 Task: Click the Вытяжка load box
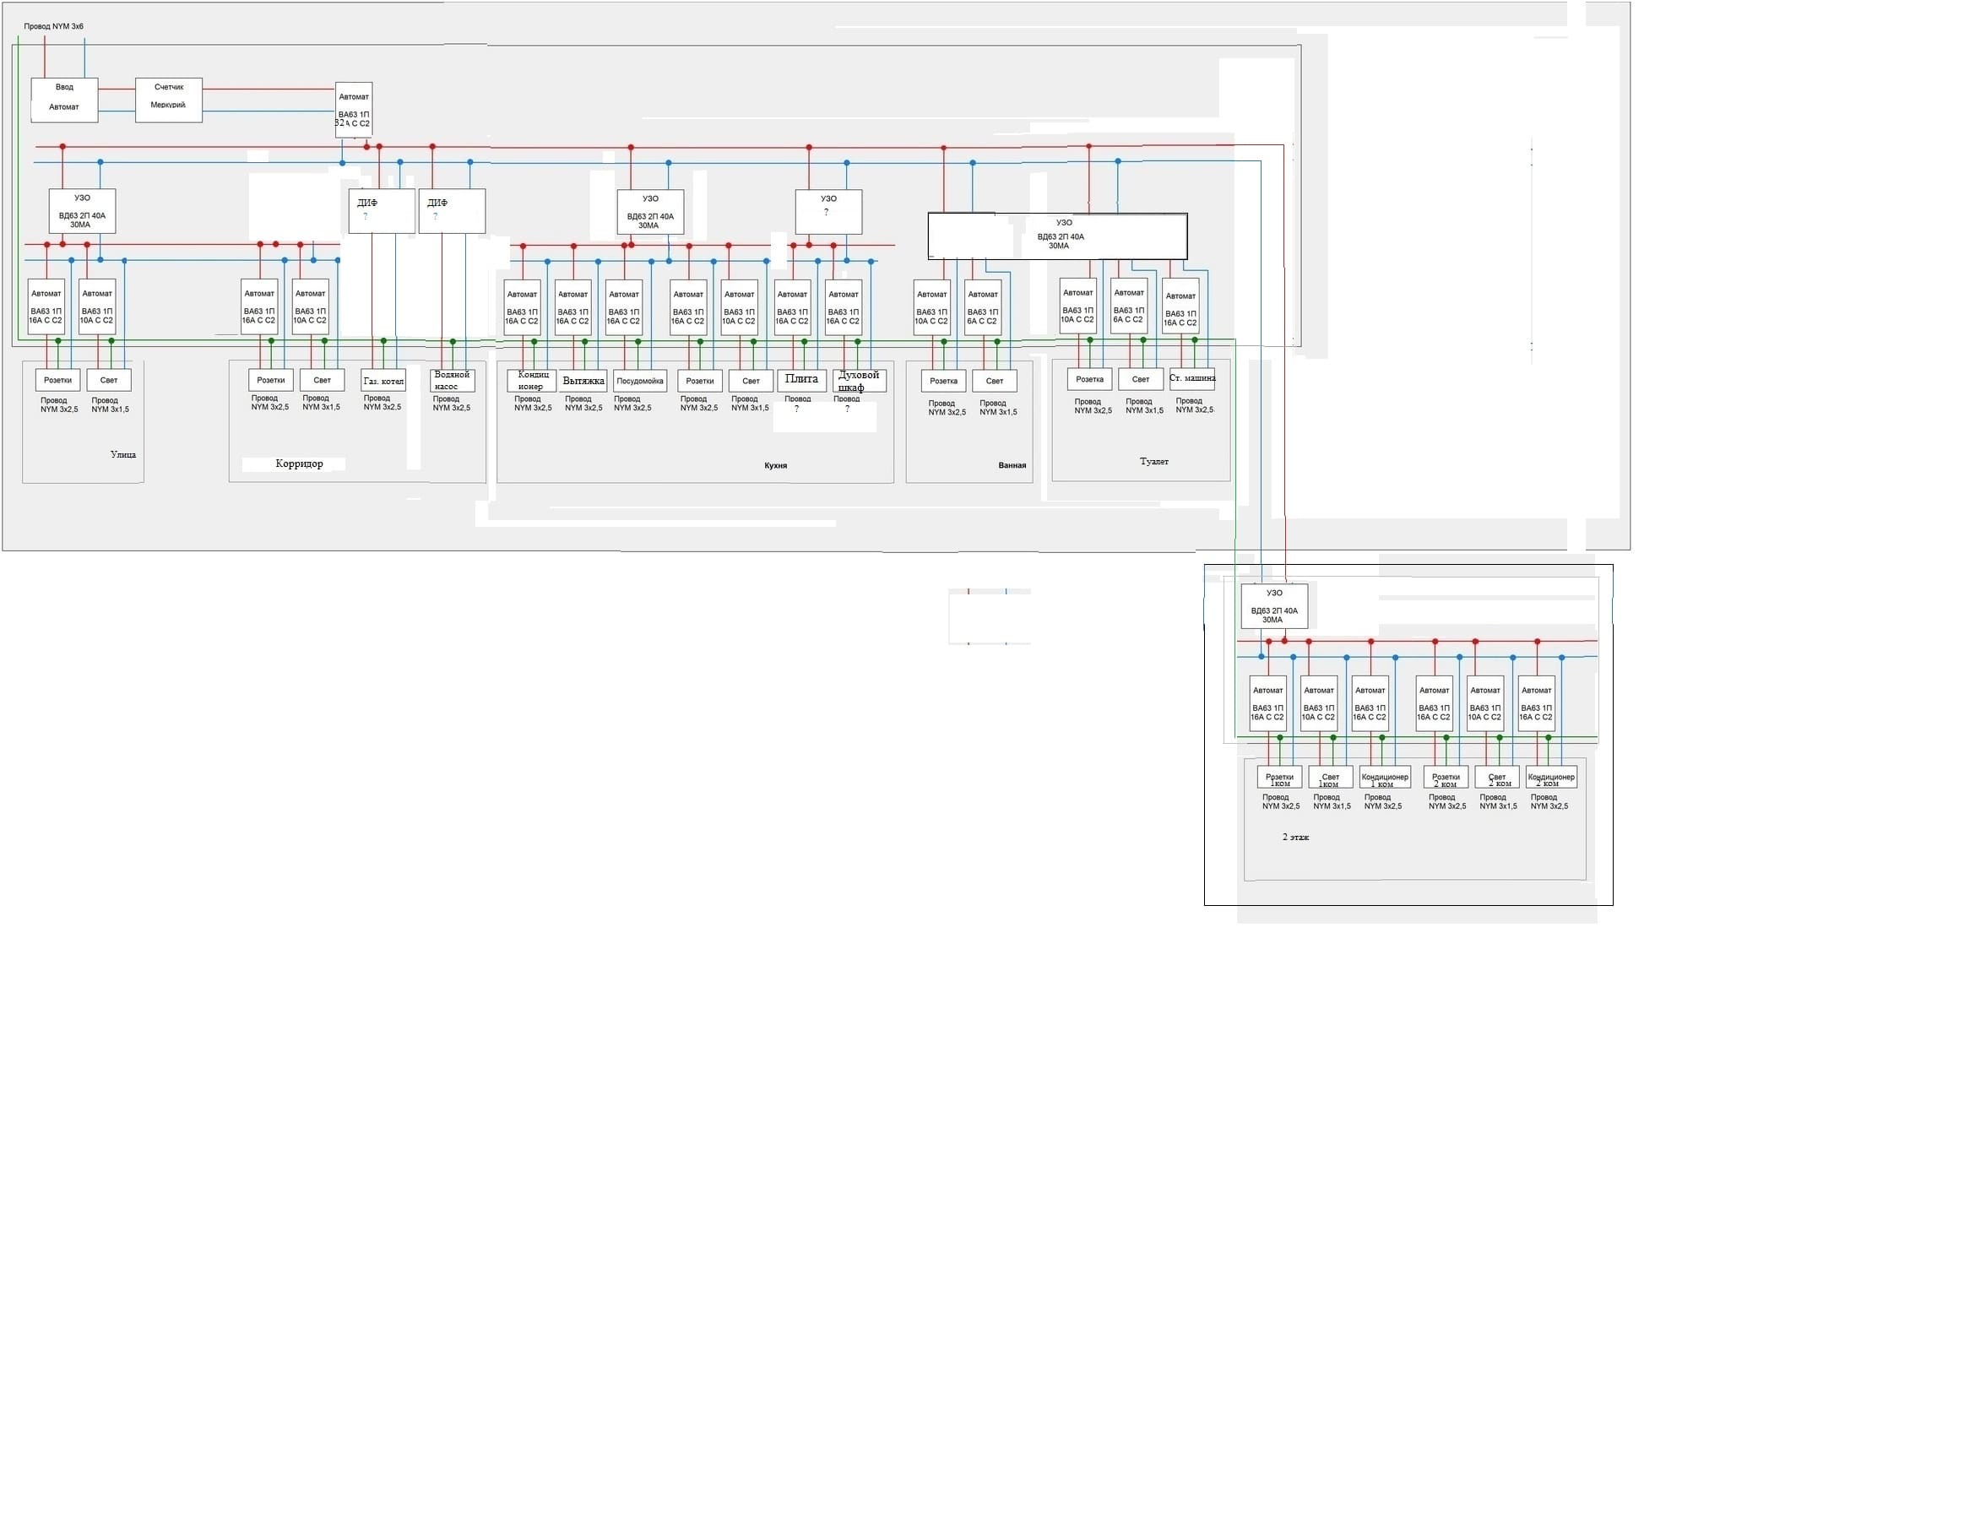tap(583, 380)
